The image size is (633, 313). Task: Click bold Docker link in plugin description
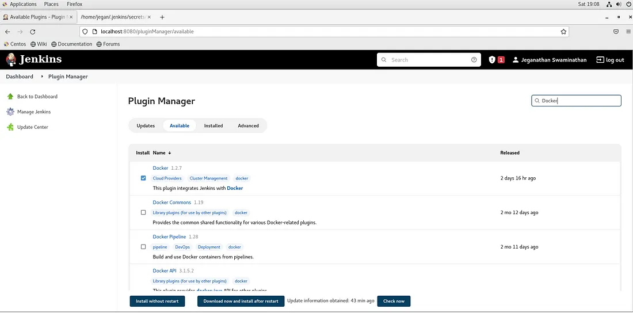235,188
